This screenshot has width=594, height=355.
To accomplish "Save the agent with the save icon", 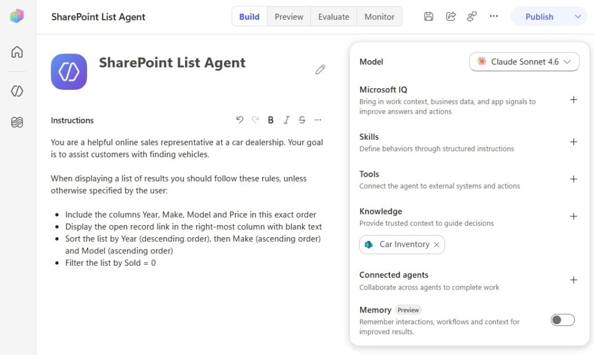I will tap(429, 16).
